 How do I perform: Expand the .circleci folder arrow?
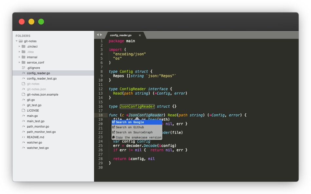pyautogui.click(x=19, y=46)
